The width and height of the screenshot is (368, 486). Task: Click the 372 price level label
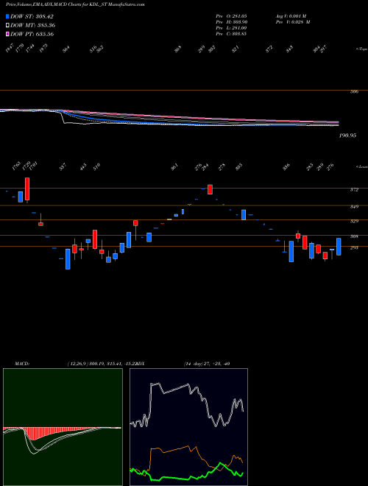click(x=354, y=190)
